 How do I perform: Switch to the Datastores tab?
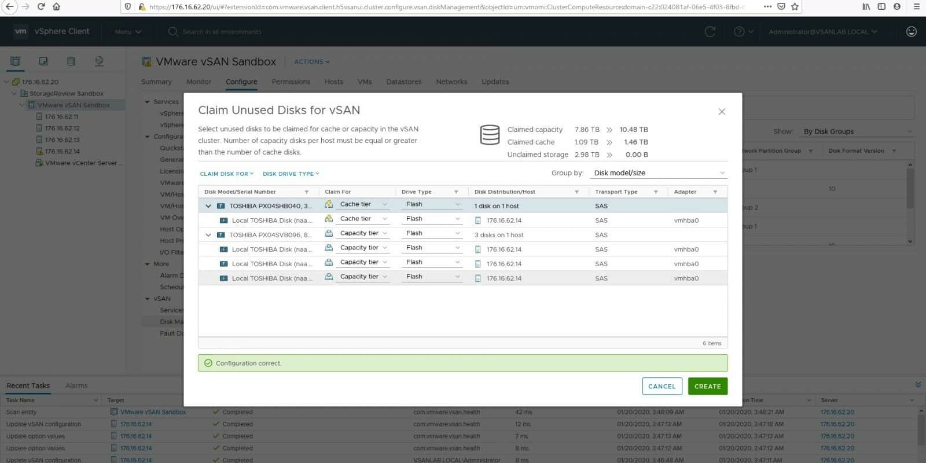pyautogui.click(x=404, y=82)
